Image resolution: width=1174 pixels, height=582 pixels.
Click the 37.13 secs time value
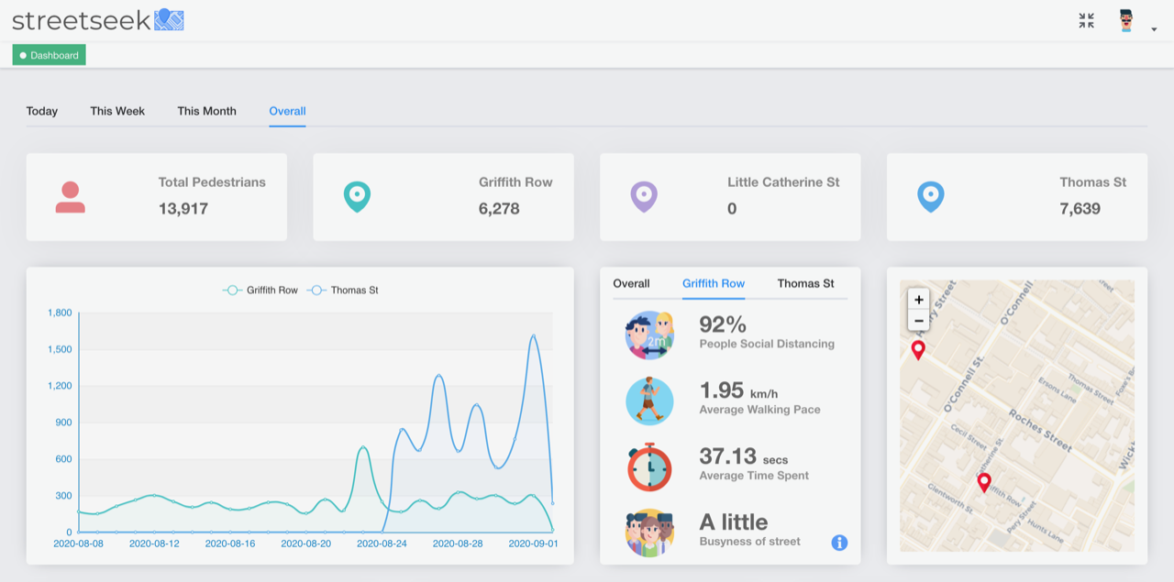(x=744, y=456)
